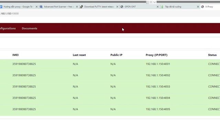Viewport: 220px width, 123px height.
Task: Click IMEI in the port 4003 row
Action: (x=24, y=86)
